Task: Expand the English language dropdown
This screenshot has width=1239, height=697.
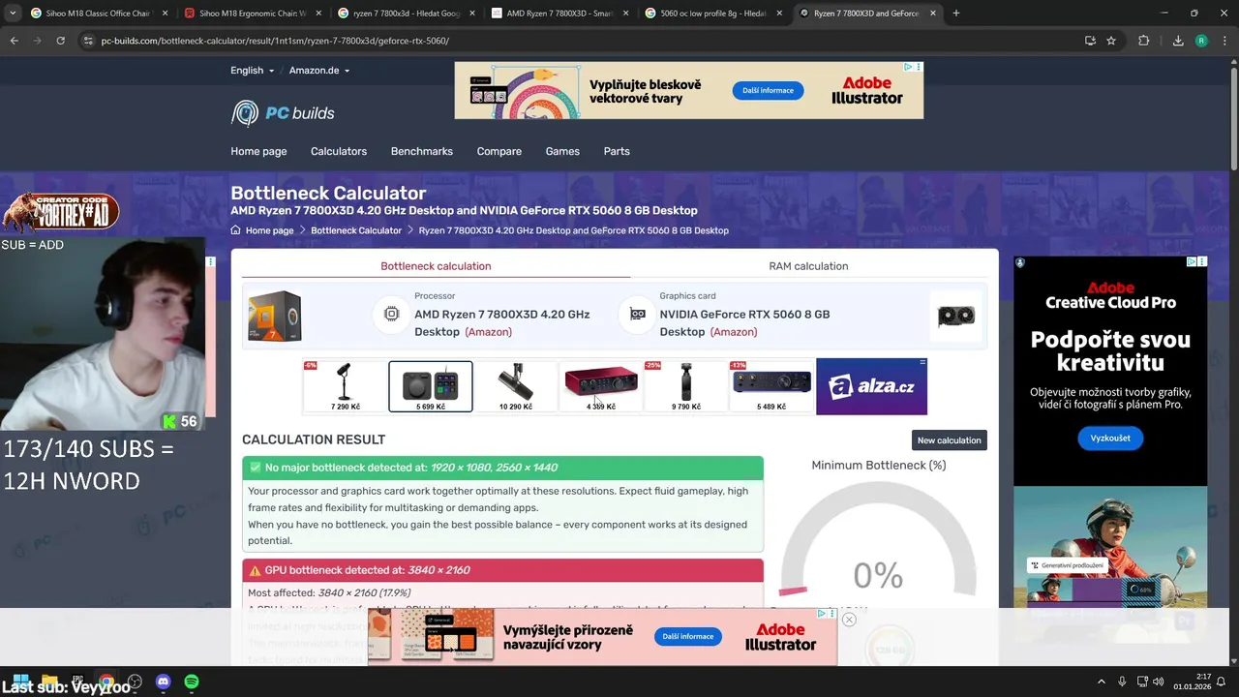Action: pos(252,70)
